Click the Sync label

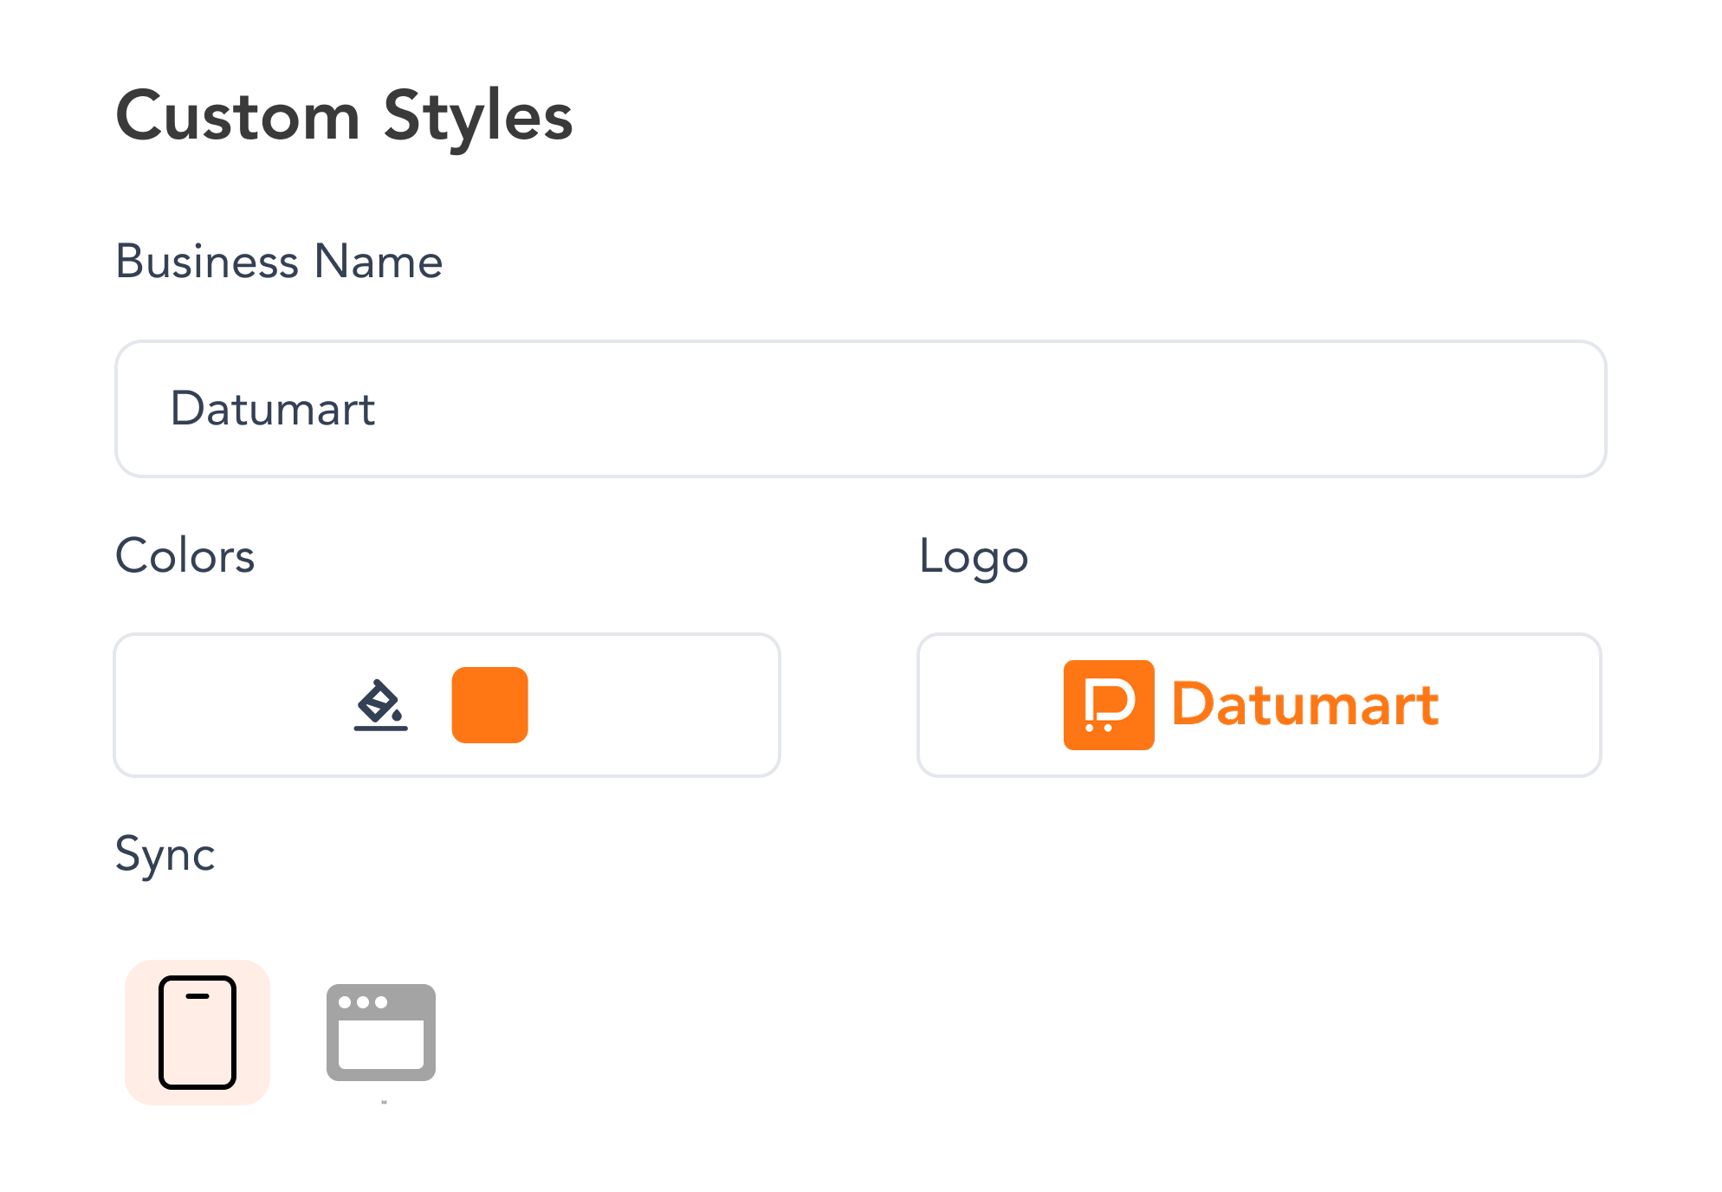point(165,855)
